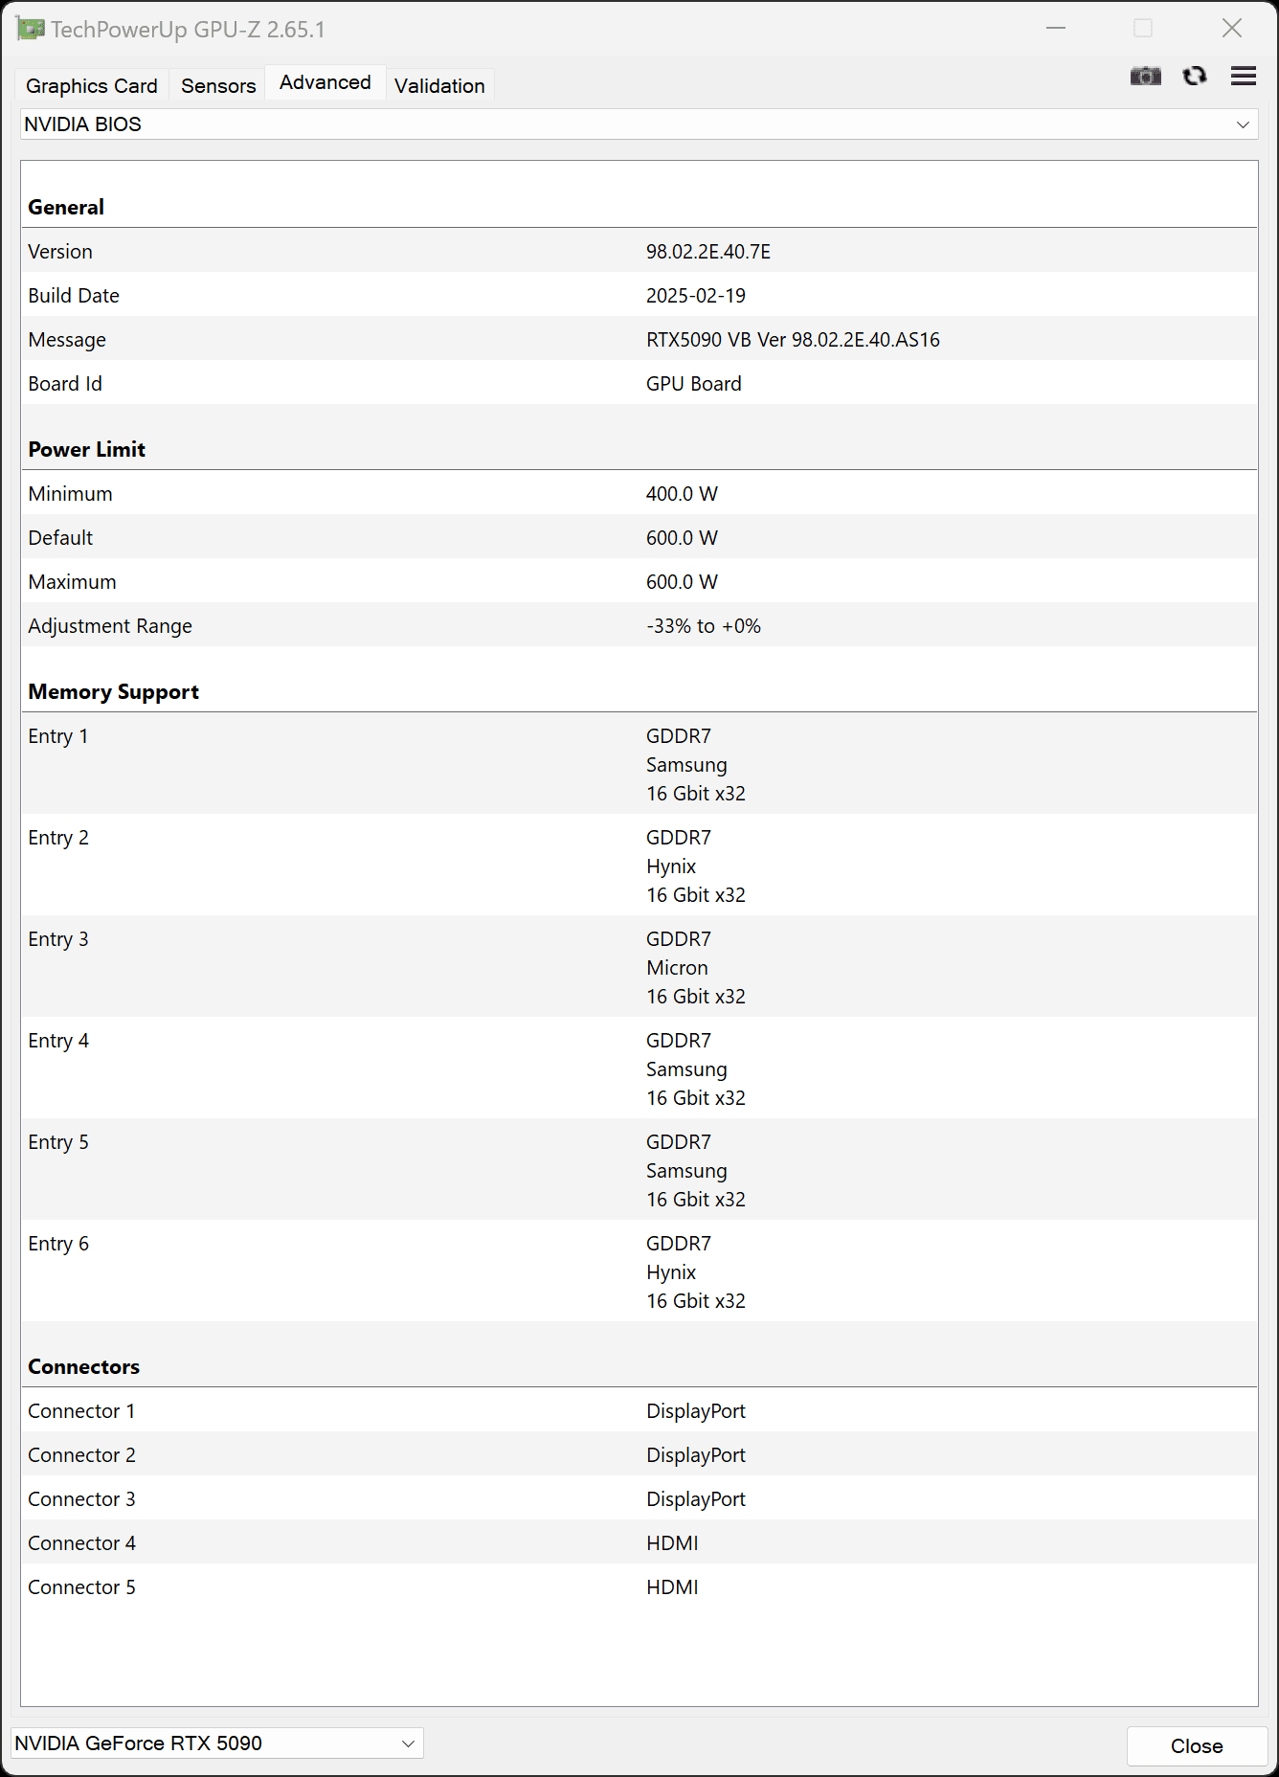Click the chevron arrow of NVIDIA BIOS combo box
This screenshot has width=1279, height=1777.
tap(1243, 124)
